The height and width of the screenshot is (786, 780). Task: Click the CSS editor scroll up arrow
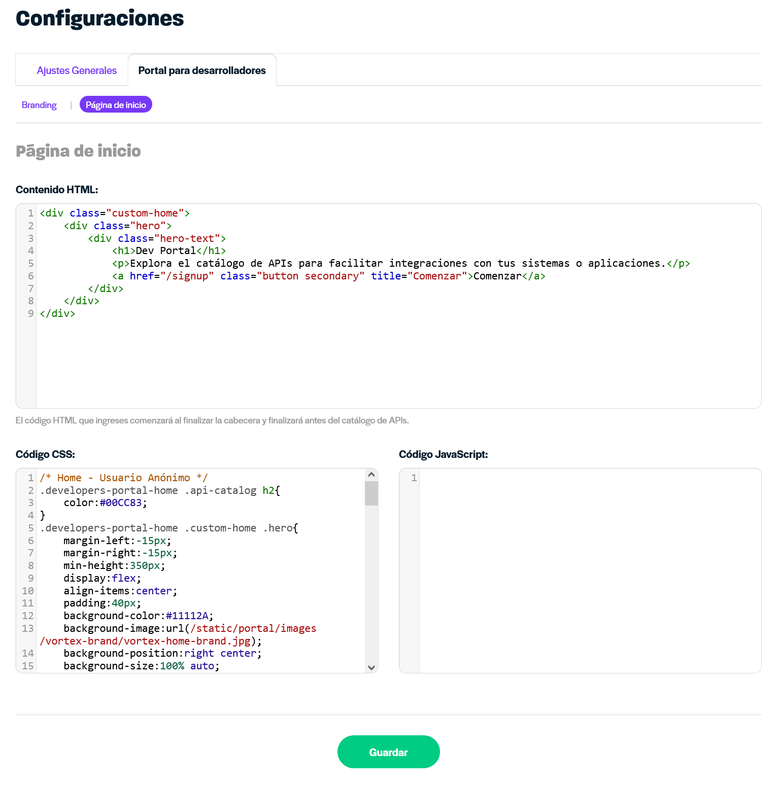(371, 475)
